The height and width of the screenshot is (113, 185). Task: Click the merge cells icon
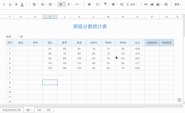[50, 4]
